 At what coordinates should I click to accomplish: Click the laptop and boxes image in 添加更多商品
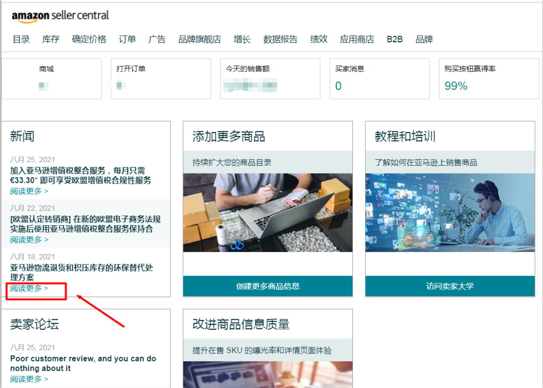coord(267,212)
